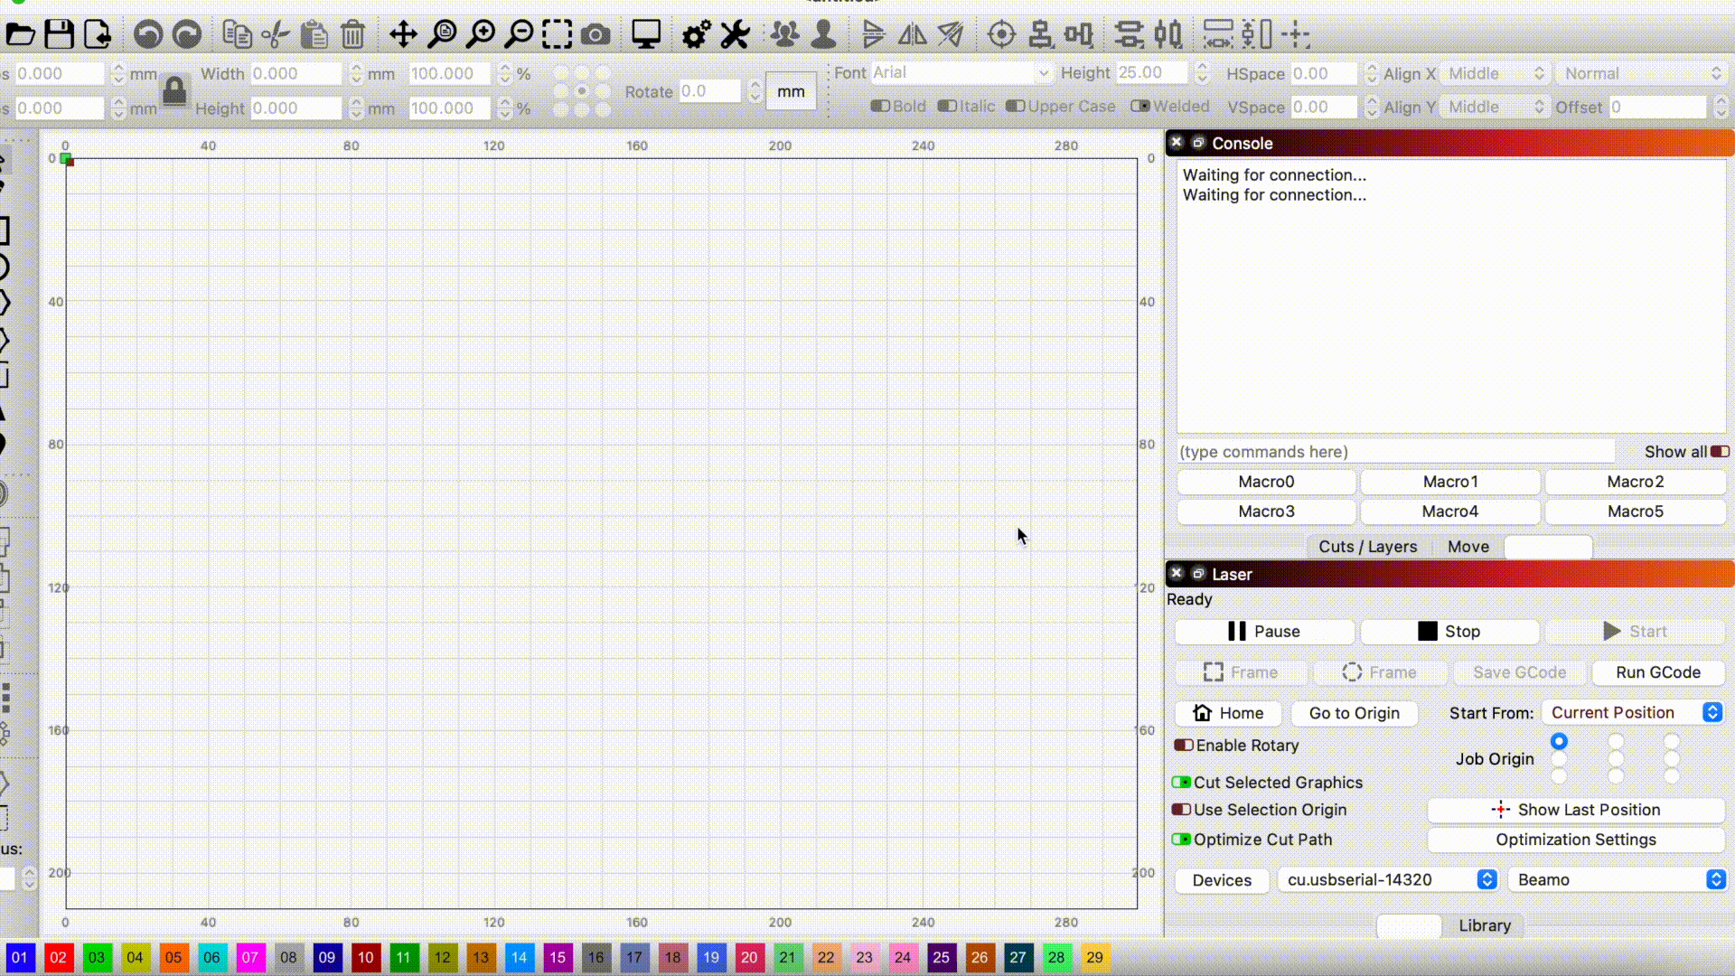
Task: Open the device settings gears icon
Action: 696,34
